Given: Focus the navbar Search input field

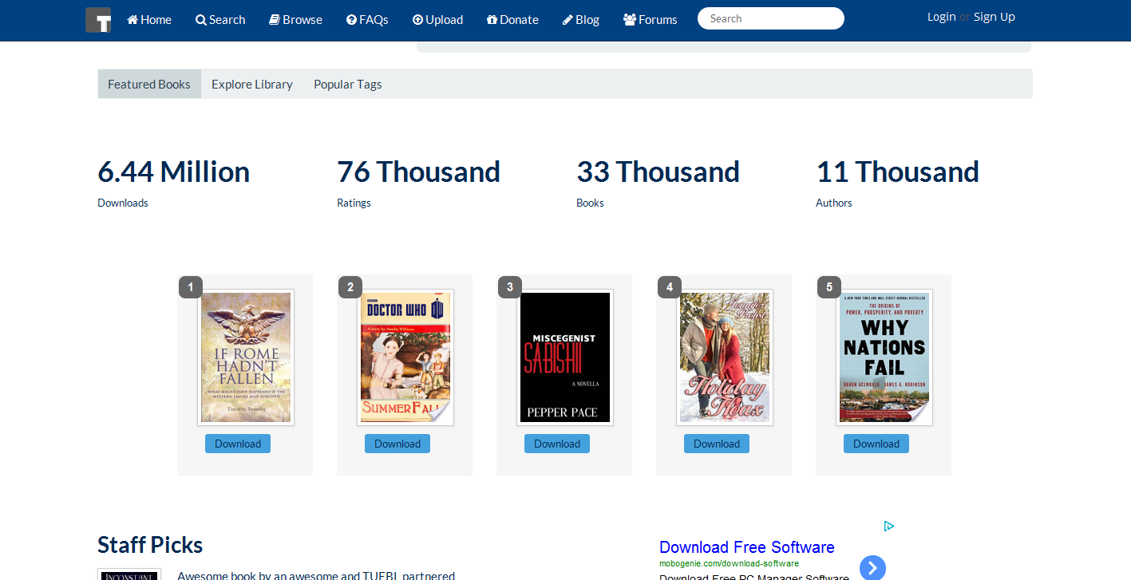Looking at the screenshot, I should [771, 18].
